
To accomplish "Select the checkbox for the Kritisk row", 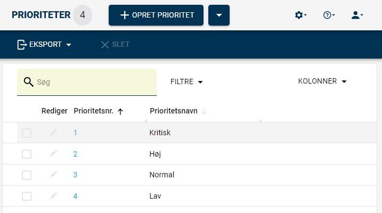I will [x=27, y=133].
